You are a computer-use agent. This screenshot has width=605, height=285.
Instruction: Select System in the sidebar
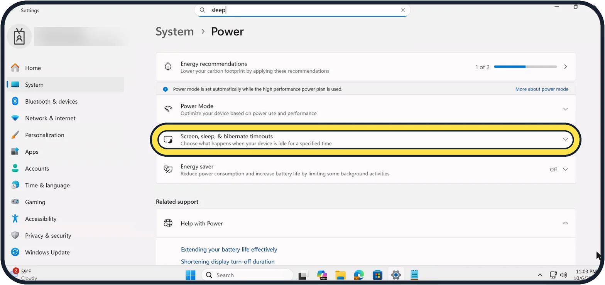(66, 85)
